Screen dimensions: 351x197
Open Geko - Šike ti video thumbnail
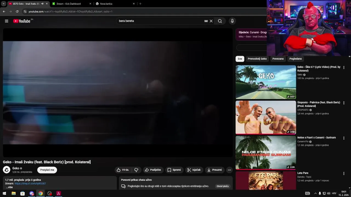(x=266, y=82)
